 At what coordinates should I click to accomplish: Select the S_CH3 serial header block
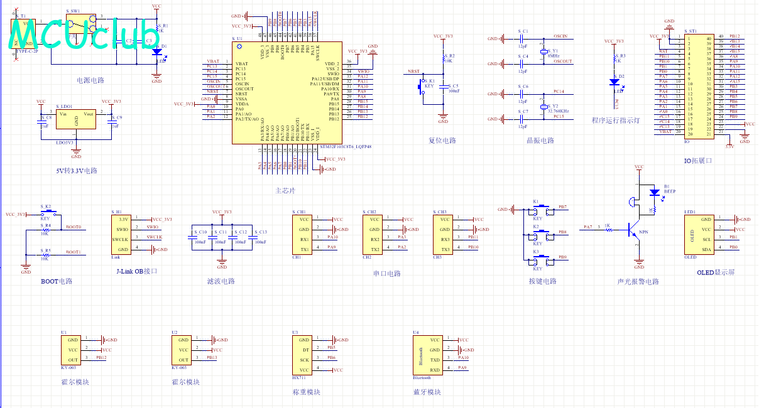tap(442, 235)
